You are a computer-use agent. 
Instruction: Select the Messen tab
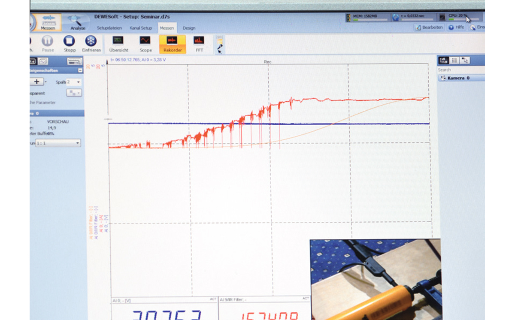[x=167, y=27]
